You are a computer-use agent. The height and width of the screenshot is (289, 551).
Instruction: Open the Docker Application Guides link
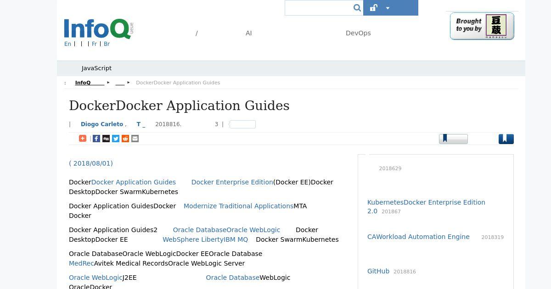click(x=134, y=182)
